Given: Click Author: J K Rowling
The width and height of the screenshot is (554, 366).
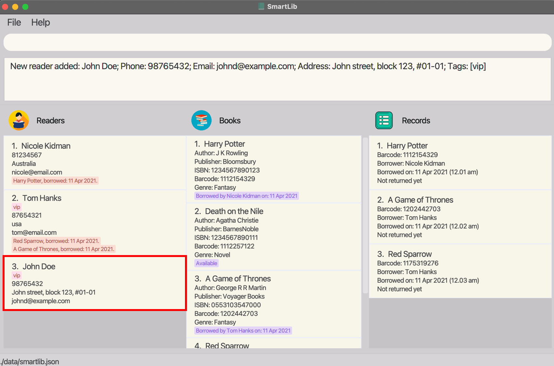Looking at the screenshot, I should click(x=221, y=153).
